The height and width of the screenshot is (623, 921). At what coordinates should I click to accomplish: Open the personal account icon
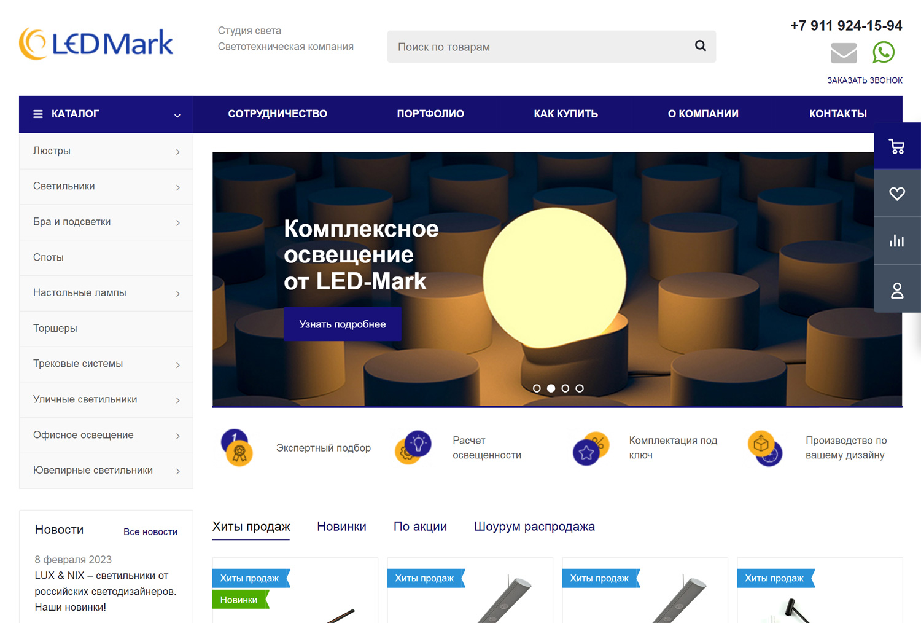click(x=897, y=289)
